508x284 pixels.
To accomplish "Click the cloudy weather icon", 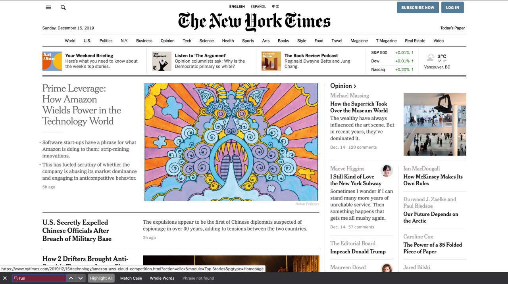I will 430,58.
